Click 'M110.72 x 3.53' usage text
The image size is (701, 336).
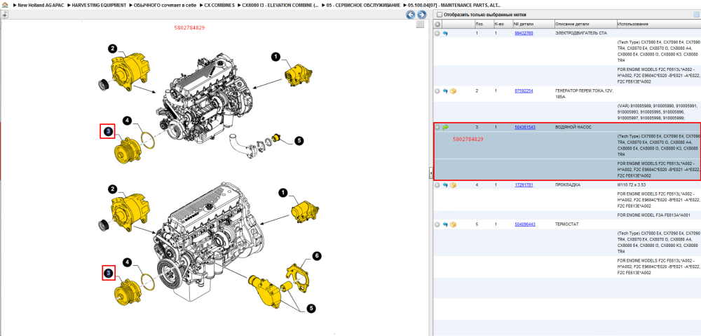click(632, 184)
